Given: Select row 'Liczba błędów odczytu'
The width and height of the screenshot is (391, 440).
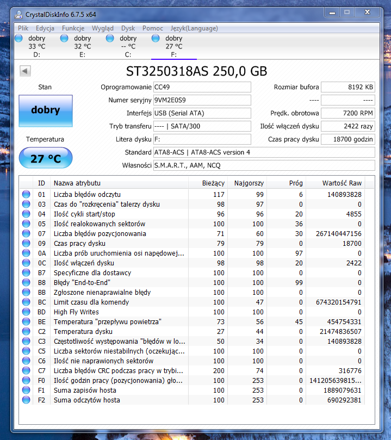Looking at the screenshot, I should [x=192, y=194].
